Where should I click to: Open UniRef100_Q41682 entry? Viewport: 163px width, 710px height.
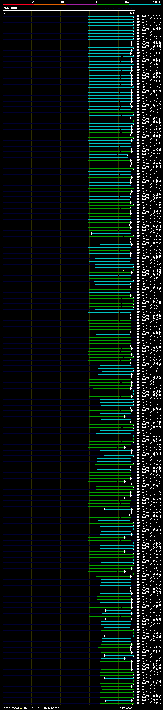(x=149, y=56)
